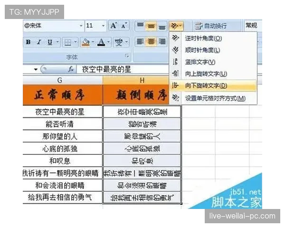Choose 向下旋转文字(D) from the menu
Viewport: 285px width, 228px height.
pyautogui.click(x=213, y=85)
